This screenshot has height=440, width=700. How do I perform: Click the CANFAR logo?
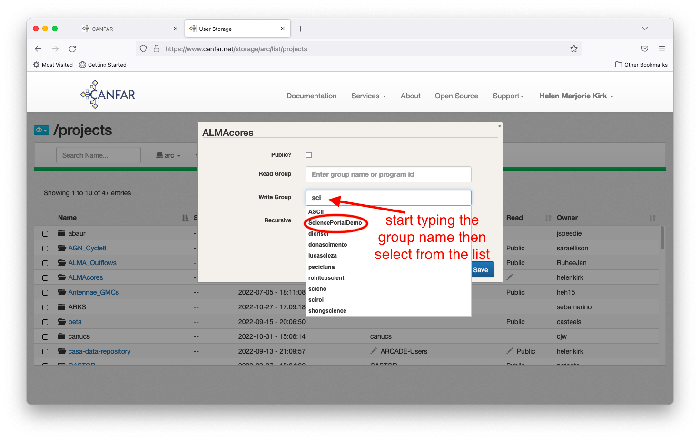[108, 94]
